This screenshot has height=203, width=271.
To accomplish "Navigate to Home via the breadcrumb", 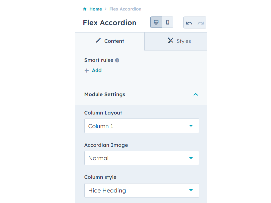I will tap(96, 9).
